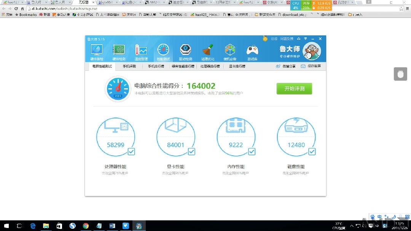Screen dimensions: 411x231
Task: Bookmark this page with the star icon
Action: click(x=401, y=9)
